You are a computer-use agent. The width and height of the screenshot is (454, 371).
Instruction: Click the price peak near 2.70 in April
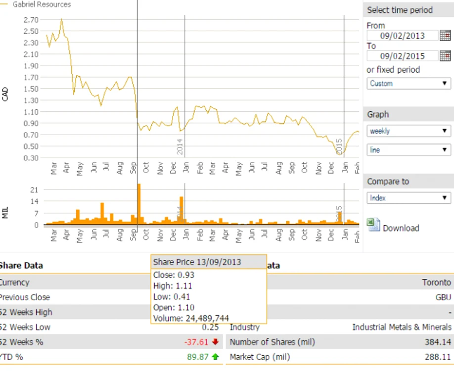[62, 19]
